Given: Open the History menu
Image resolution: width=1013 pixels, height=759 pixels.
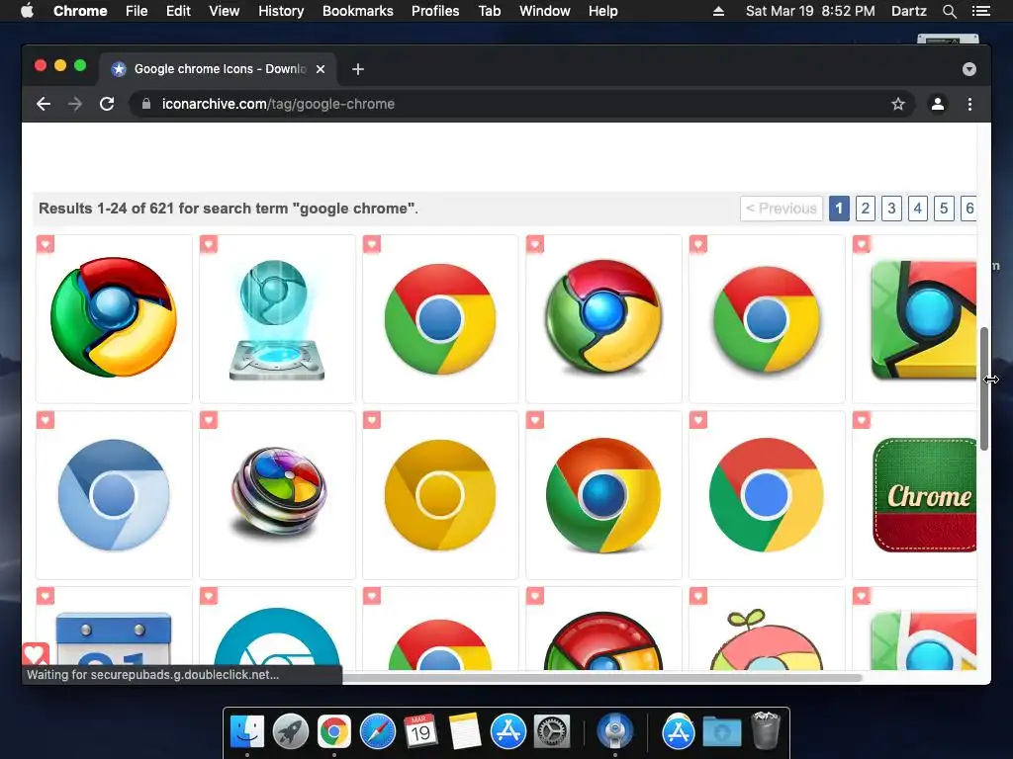Looking at the screenshot, I should coord(281,11).
